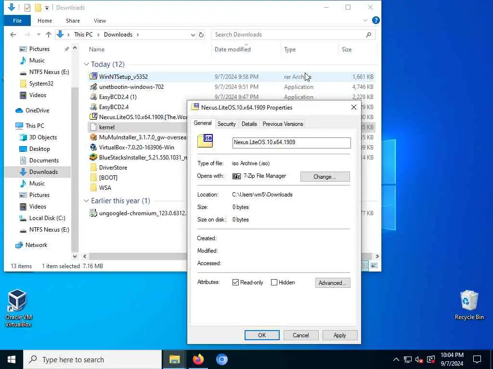The image size is (493, 369).
Task: Click the VirtualBox-7.0.20-163906-Win installer icon
Action: point(93,147)
